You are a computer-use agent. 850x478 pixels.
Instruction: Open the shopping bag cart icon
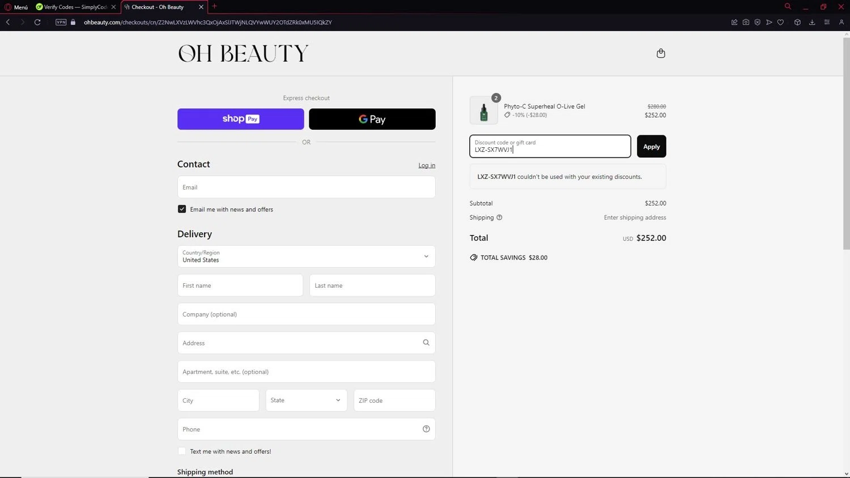point(661,53)
